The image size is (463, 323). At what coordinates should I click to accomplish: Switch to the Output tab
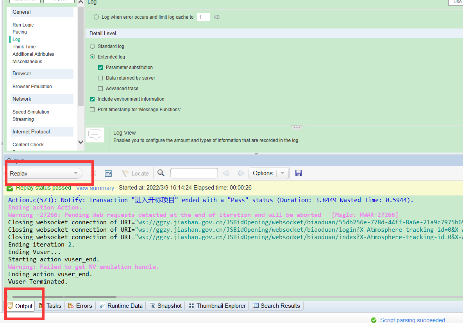point(20,306)
